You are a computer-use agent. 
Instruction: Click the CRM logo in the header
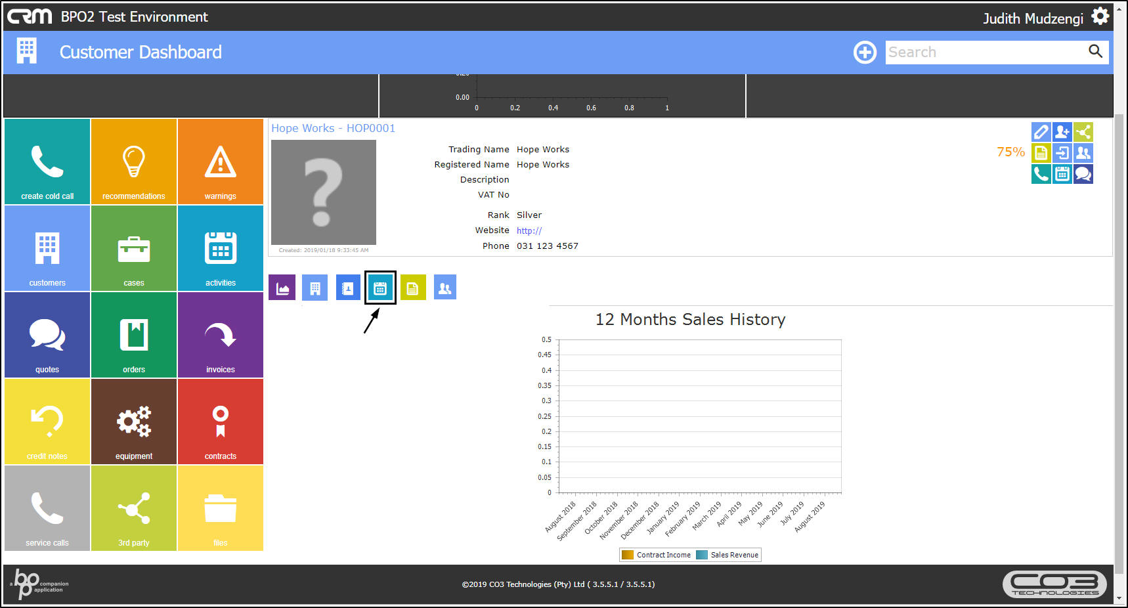pos(30,16)
